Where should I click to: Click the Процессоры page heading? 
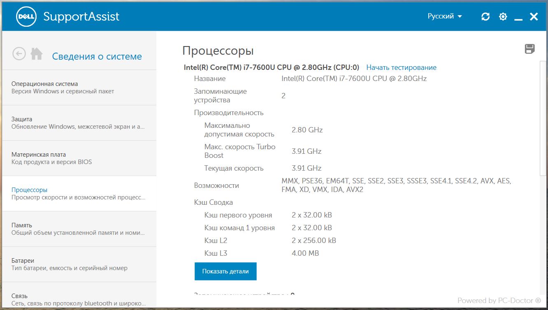218,51
